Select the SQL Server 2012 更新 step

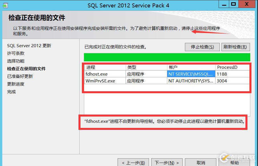coord(29,45)
